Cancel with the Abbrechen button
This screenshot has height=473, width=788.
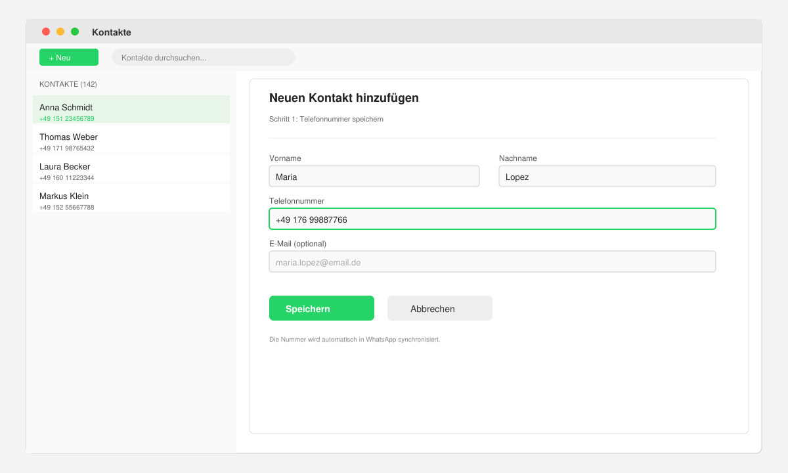pos(440,308)
